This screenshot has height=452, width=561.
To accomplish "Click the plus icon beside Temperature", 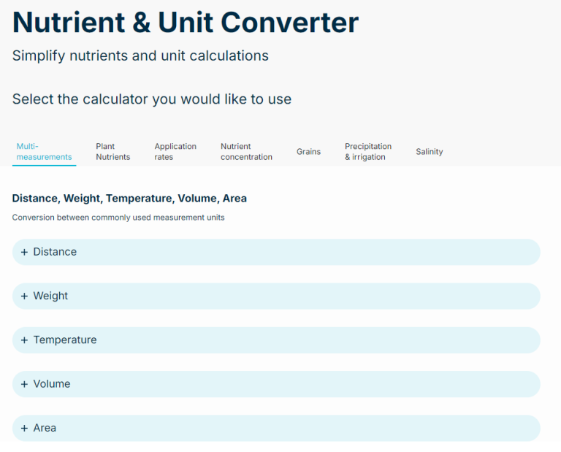I will [24, 340].
